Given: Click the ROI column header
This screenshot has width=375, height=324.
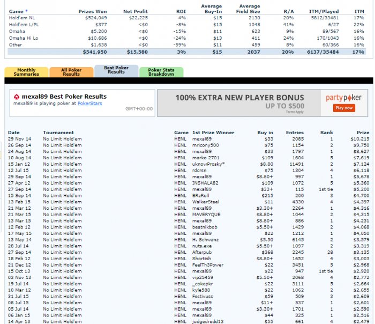Looking at the screenshot, I should click(181, 11).
